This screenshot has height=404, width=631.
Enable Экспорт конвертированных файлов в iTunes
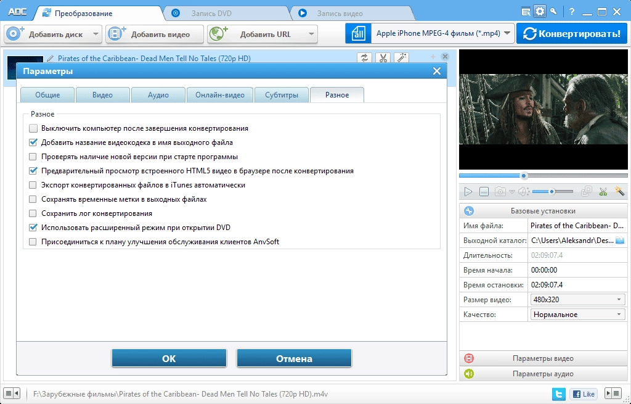coord(33,185)
